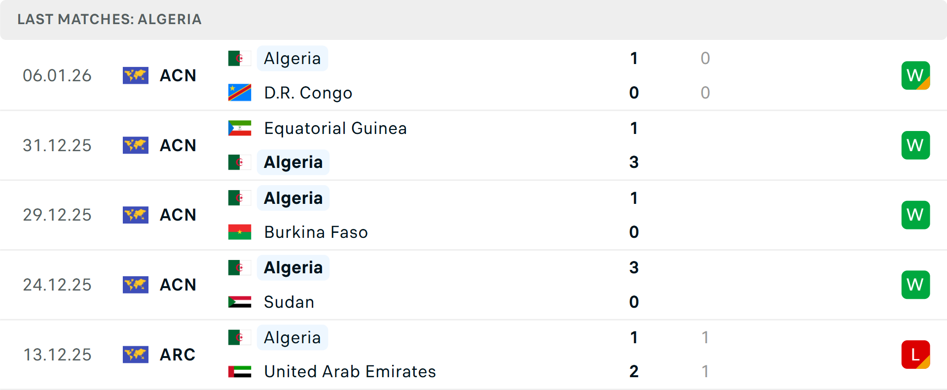Open the Equatorial Guinea team link
This screenshot has height=390, width=947.
point(335,128)
